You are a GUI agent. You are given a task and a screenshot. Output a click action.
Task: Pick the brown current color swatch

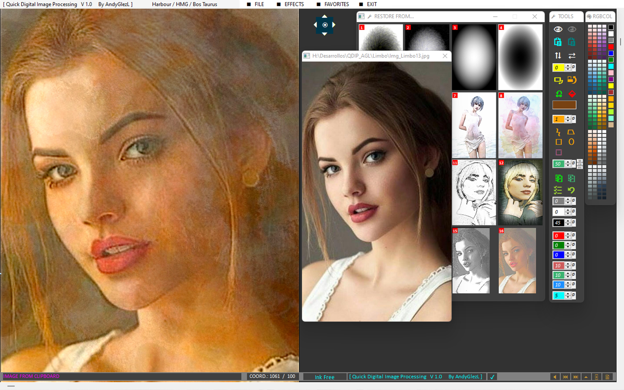(564, 105)
